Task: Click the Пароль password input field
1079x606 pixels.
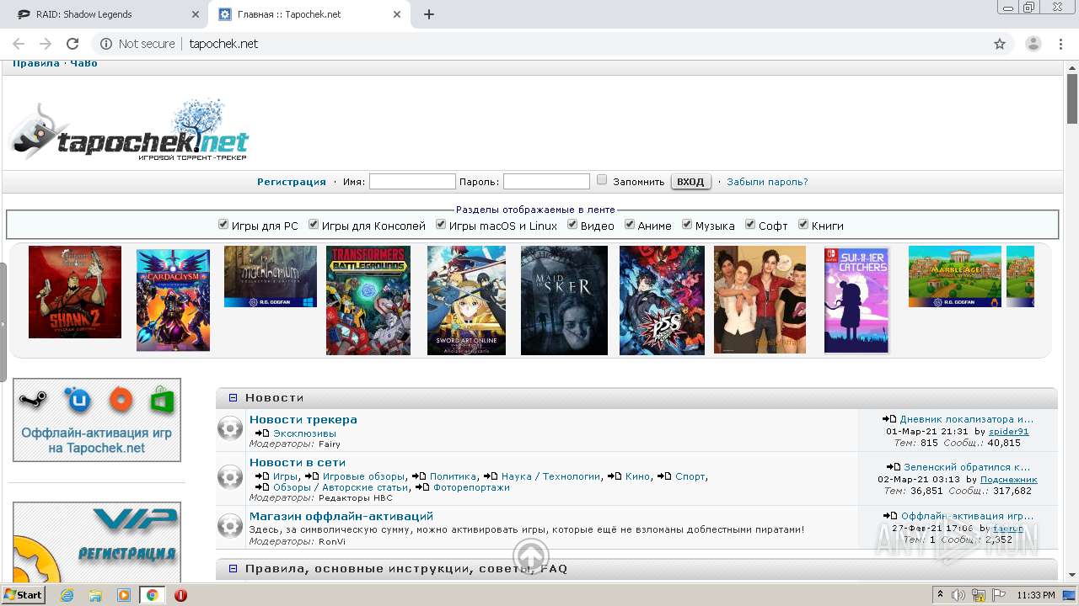Action: [546, 182]
